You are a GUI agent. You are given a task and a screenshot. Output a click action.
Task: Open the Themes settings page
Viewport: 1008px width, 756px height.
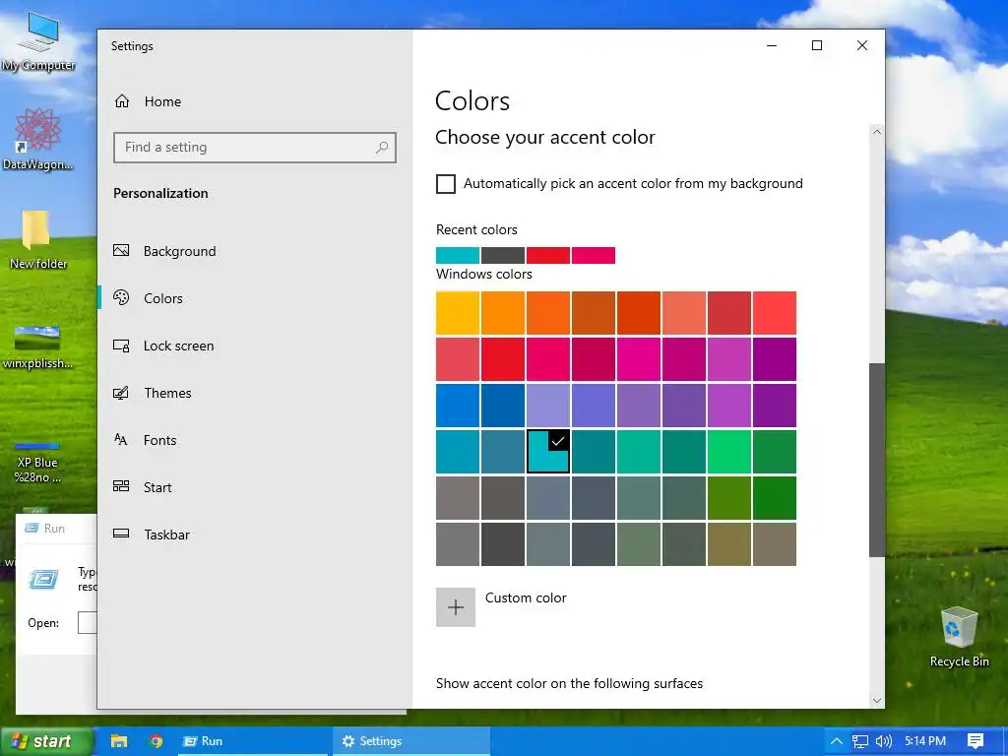point(153,393)
